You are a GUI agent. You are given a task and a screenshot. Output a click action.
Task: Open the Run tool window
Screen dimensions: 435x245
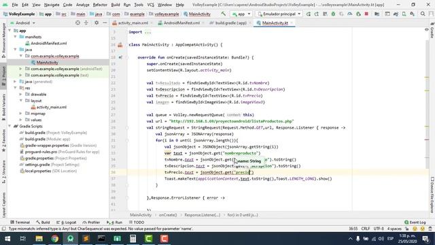pyautogui.click(x=115, y=223)
